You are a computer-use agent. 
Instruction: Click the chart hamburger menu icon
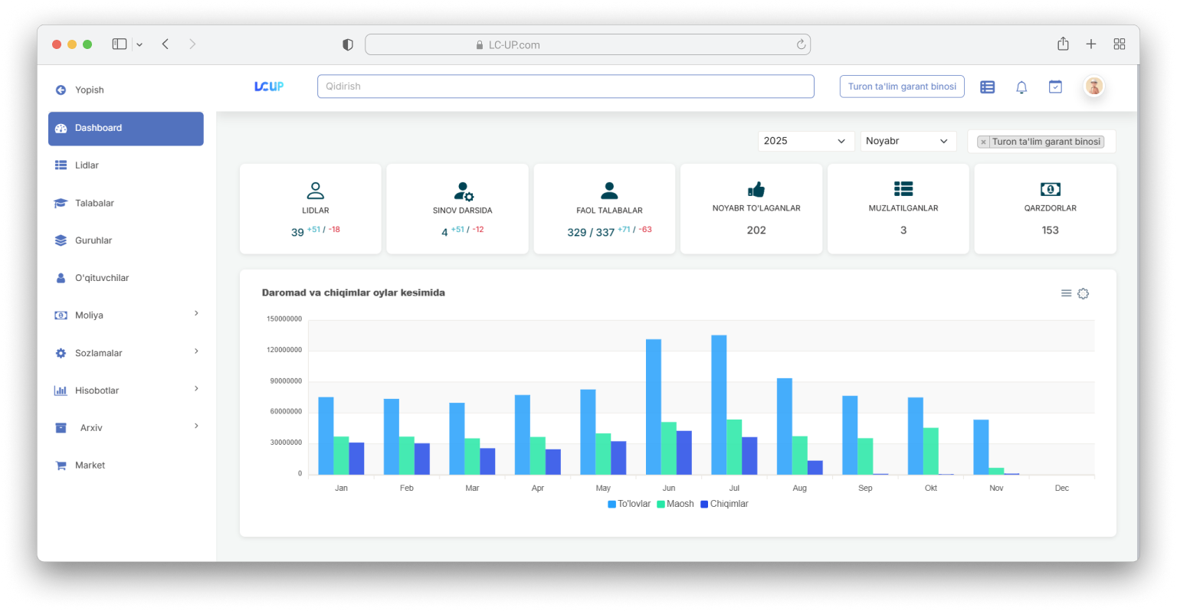click(1066, 293)
